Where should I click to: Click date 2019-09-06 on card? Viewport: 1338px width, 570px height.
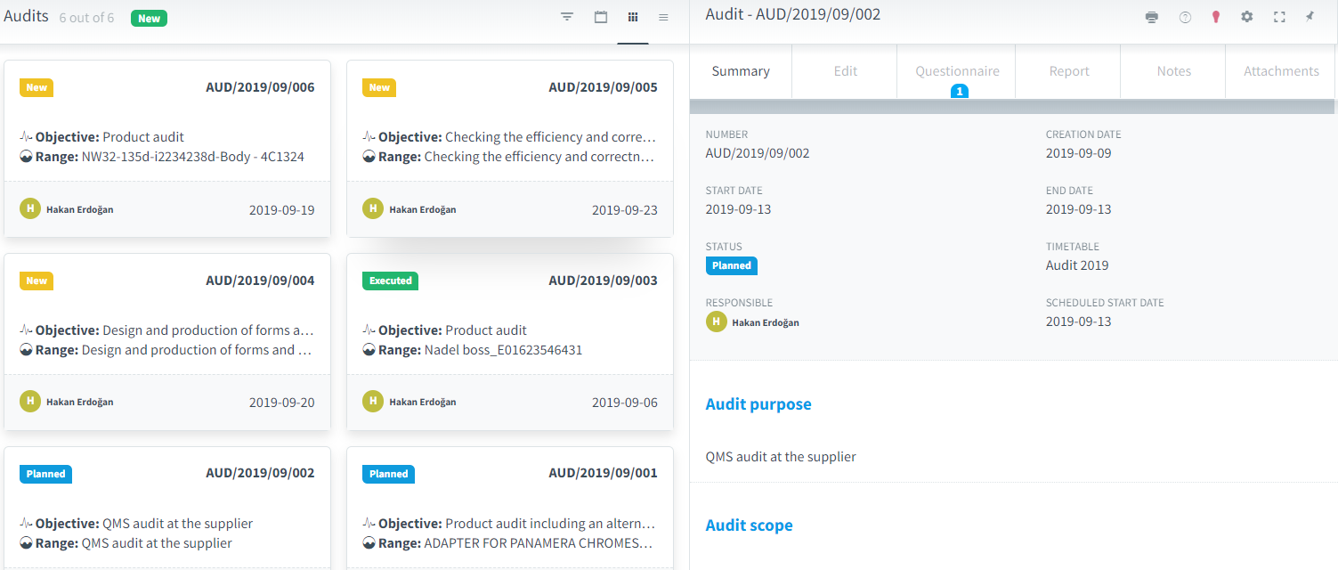tap(625, 403)
